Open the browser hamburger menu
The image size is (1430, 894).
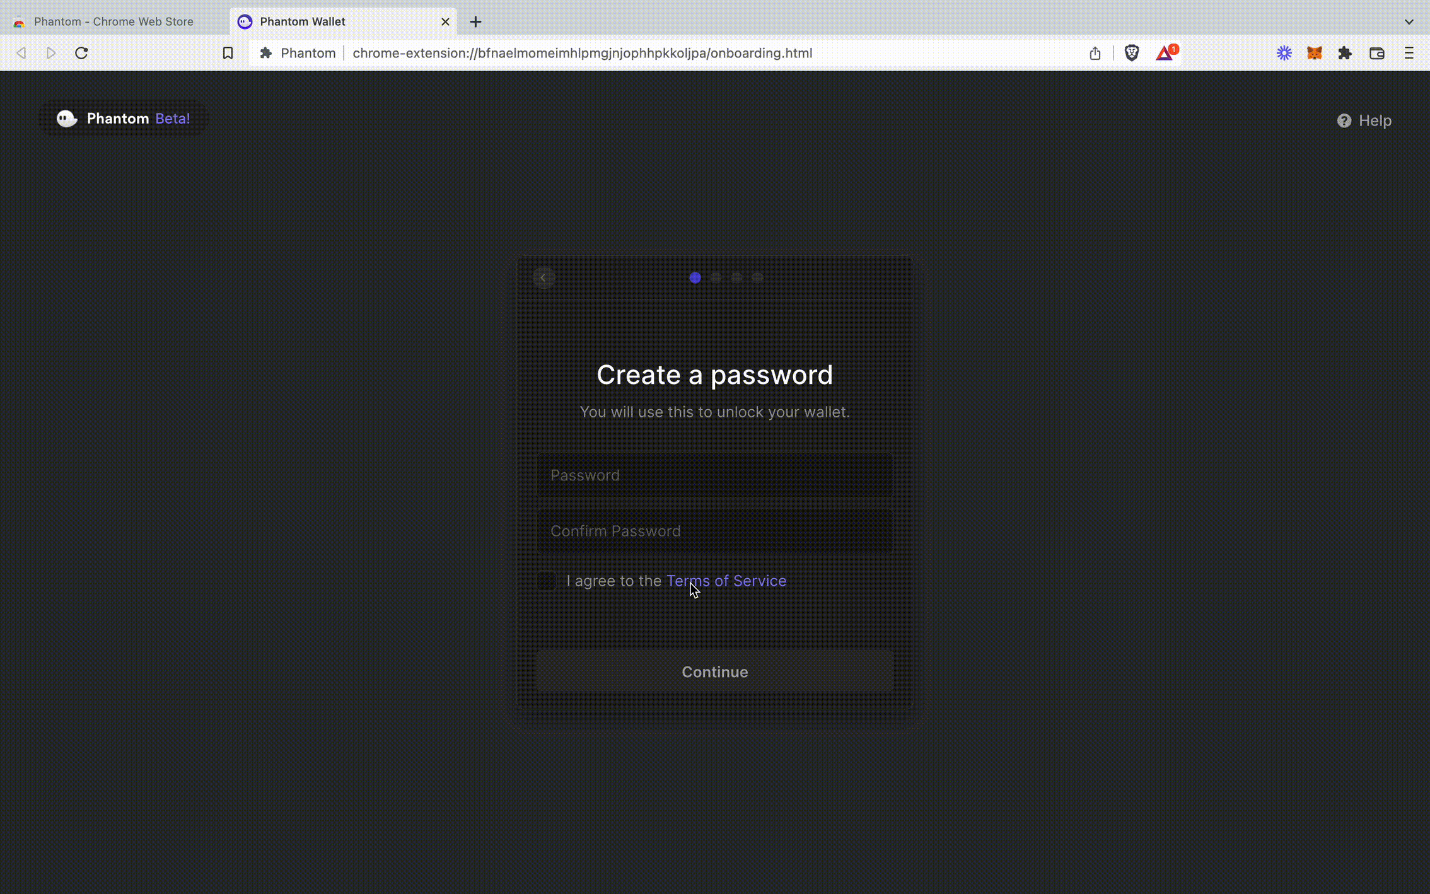click(1409, 54)
